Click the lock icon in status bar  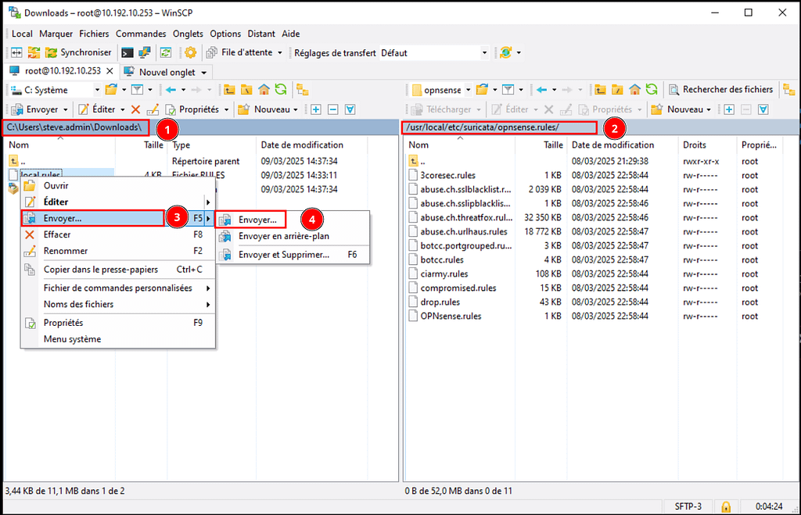726,506
